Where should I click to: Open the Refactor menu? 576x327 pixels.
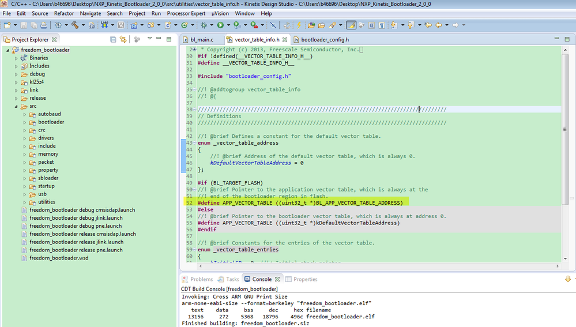tap(64, 13)
